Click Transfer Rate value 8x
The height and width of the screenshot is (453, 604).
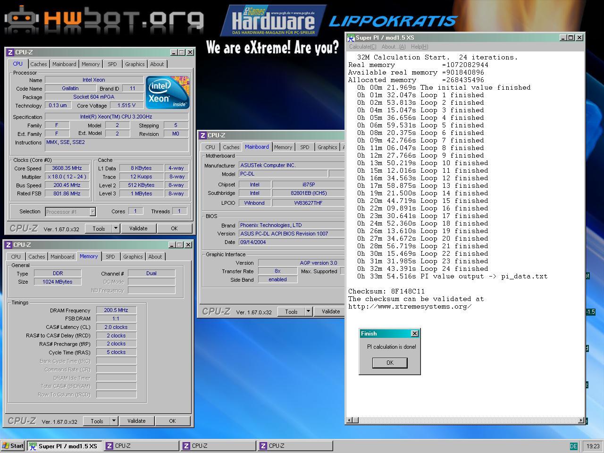277,271
